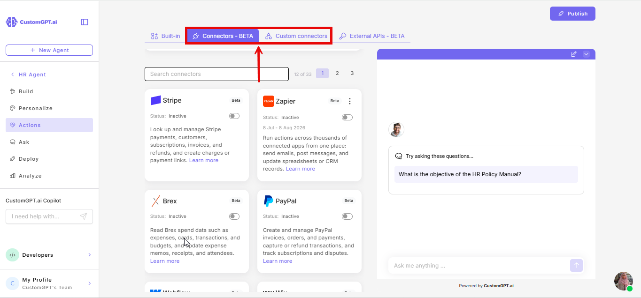Open PayPal Learn more link
This screenshot has height=298, width=641.
[x=278, y=261]
